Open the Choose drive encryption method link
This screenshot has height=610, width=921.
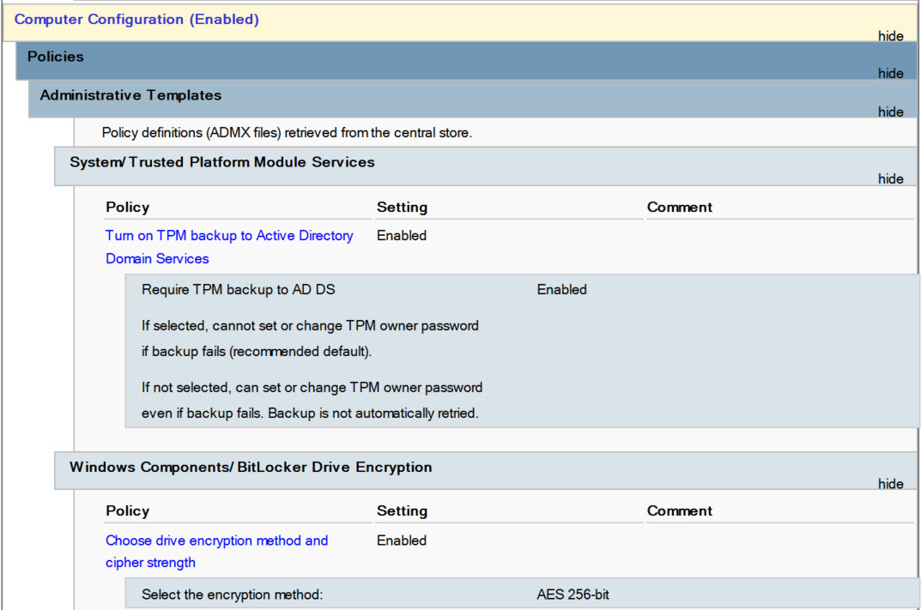tap(215, 541)
